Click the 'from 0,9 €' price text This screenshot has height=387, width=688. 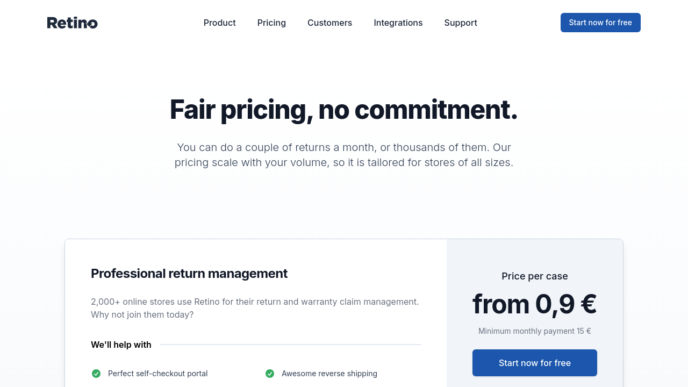(534, 304)
